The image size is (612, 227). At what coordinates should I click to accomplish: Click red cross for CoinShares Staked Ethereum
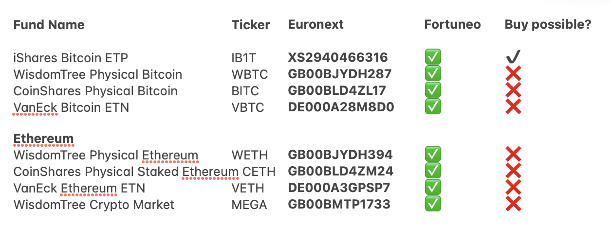pyautogui.click(x=513, y=172)
